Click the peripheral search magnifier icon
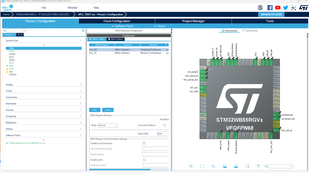 tap(4, 30)
